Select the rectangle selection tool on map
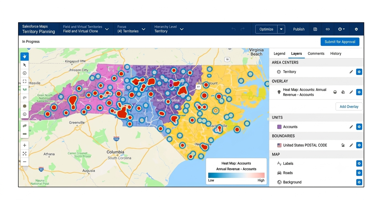 25,81
